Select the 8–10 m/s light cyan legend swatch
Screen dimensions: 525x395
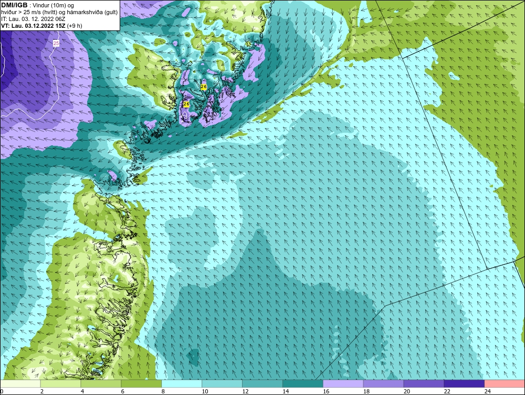tap(182, 383)
